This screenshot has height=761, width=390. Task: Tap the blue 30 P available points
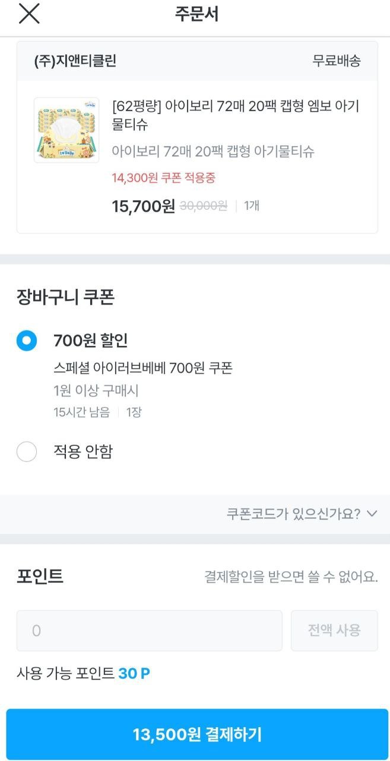coord(134,674)
